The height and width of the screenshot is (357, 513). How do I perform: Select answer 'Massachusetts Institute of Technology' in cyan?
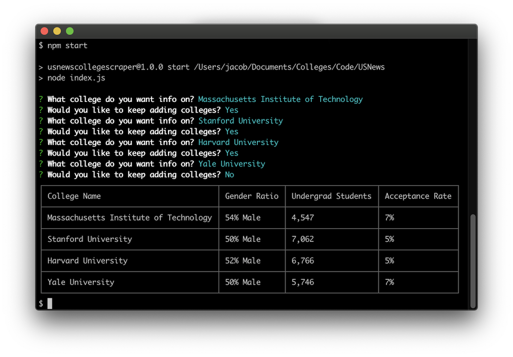click(280, 99)
